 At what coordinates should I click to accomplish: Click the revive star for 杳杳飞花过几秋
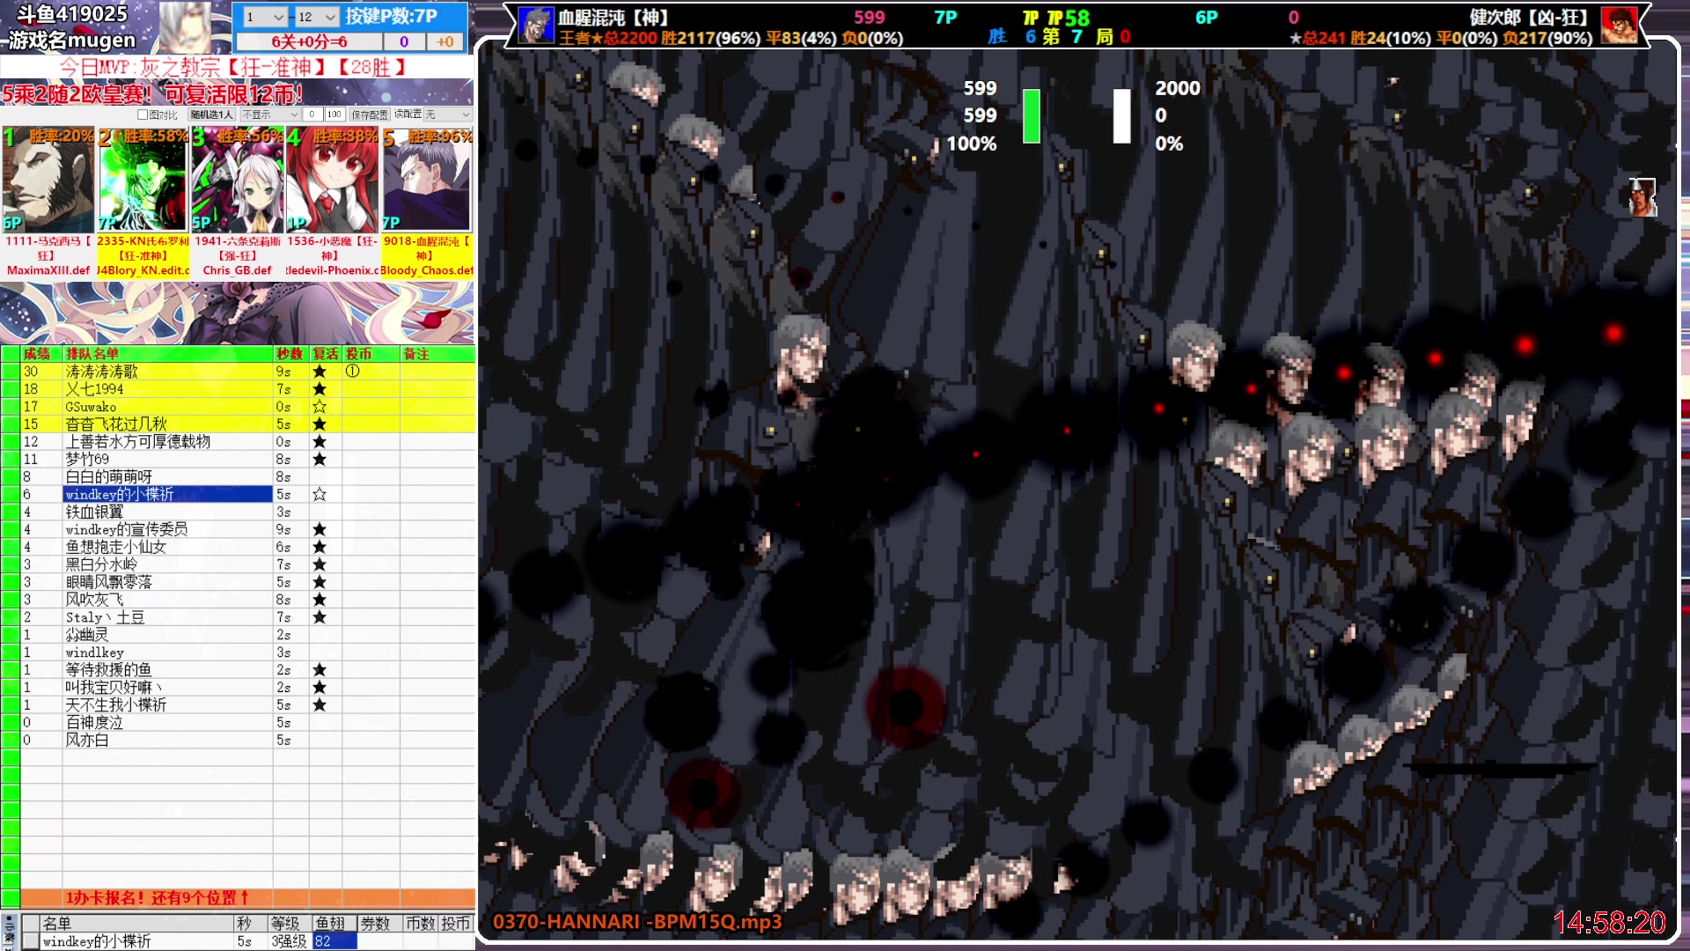320,424
